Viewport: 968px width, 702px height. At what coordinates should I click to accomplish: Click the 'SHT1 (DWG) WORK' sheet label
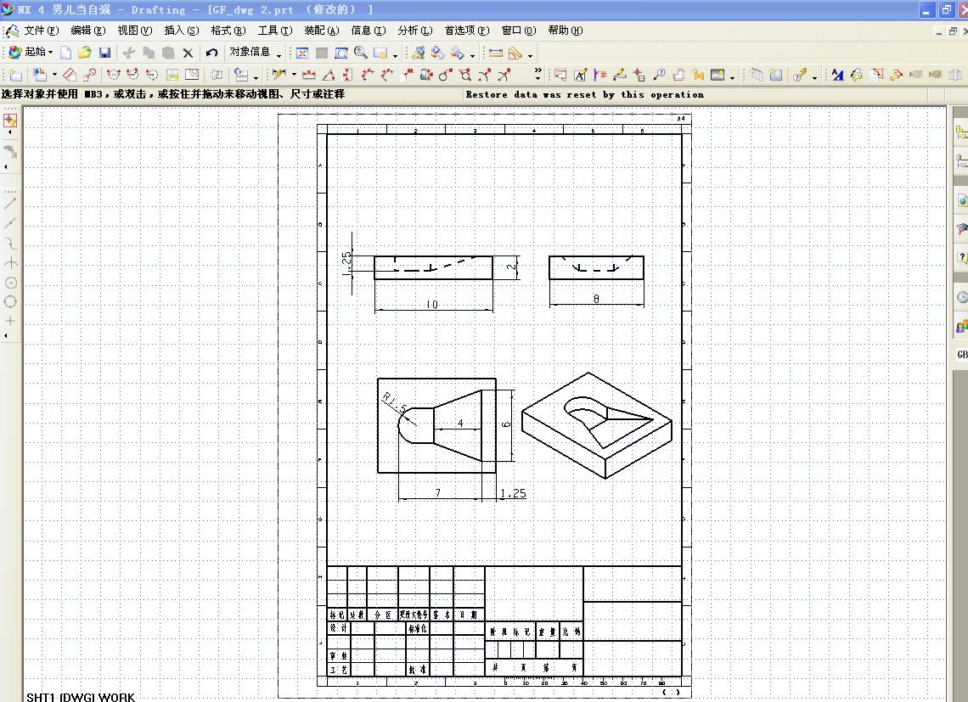click(x=81, y=697)
